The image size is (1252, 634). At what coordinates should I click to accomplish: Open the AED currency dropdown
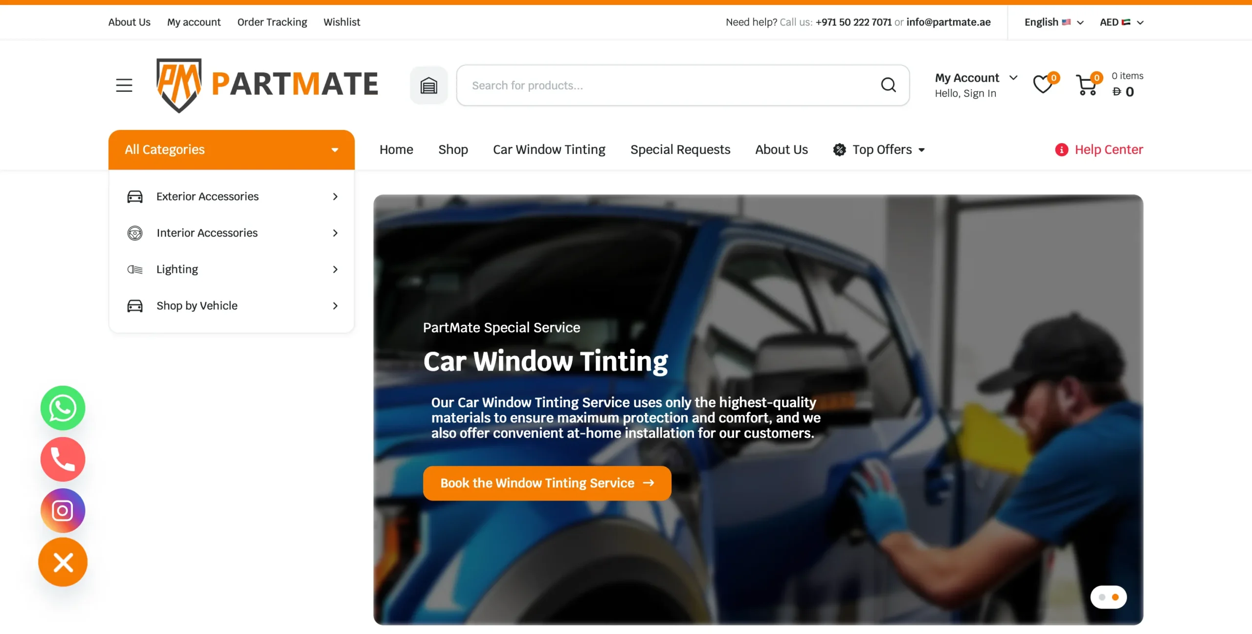[x=1121, y=22]
